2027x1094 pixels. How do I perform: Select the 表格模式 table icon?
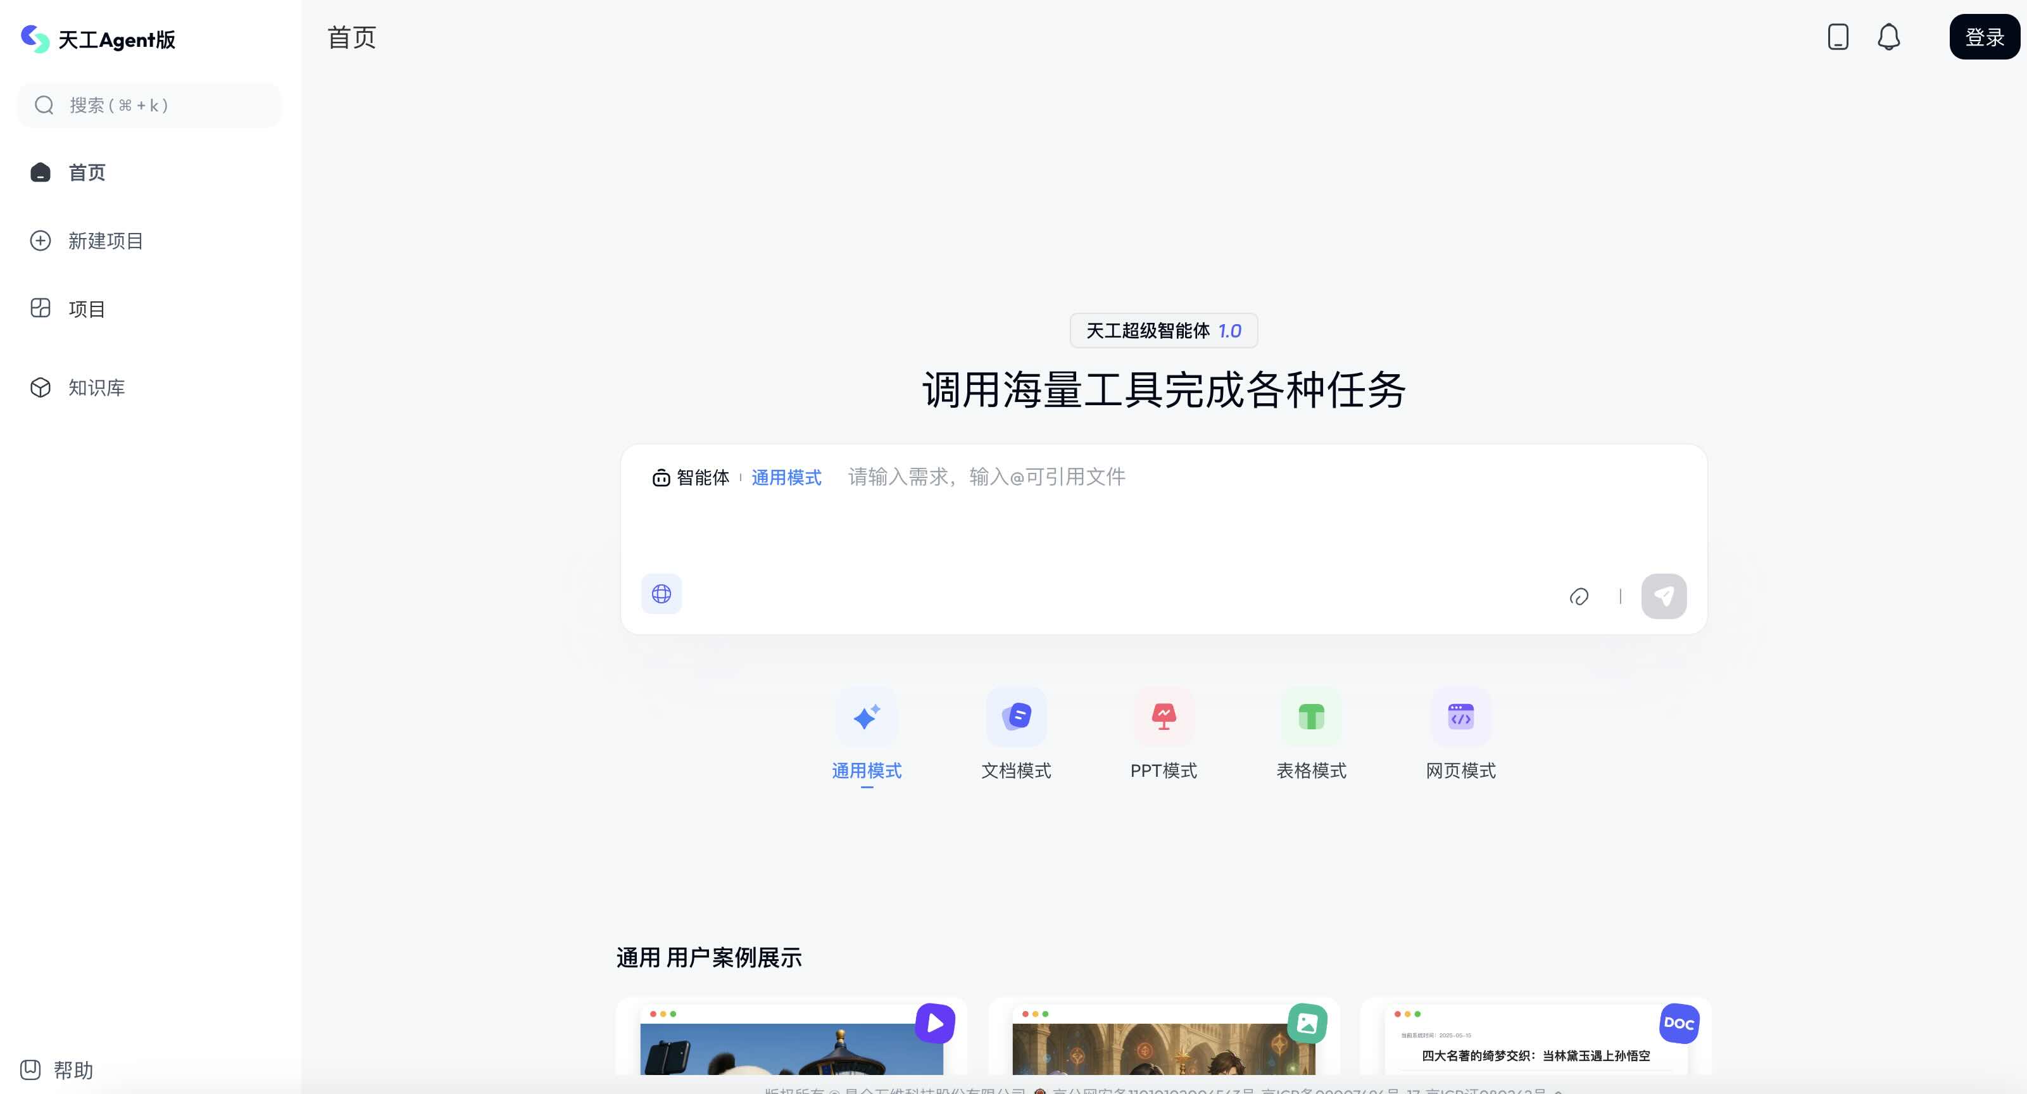click(x=1310, y=716)
